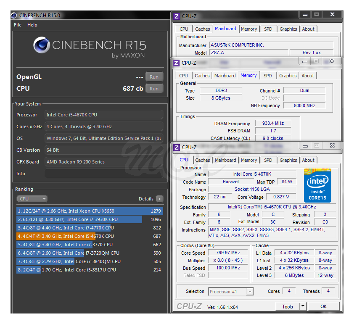
Task: Switch to the Caches tab in front CPU-Z
Action: tap(202, 160)
